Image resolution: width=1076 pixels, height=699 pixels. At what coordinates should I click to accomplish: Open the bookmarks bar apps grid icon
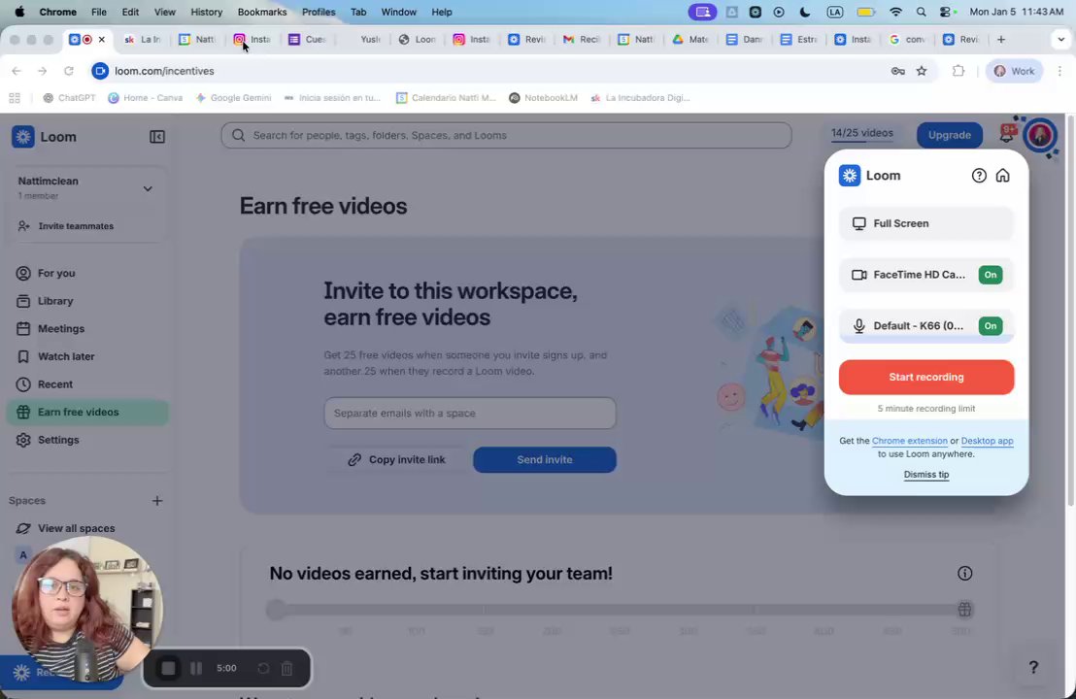point(15,98)
